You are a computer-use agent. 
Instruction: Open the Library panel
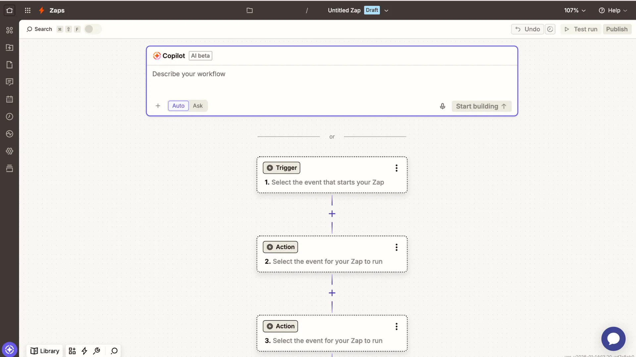tap(44, 351)
